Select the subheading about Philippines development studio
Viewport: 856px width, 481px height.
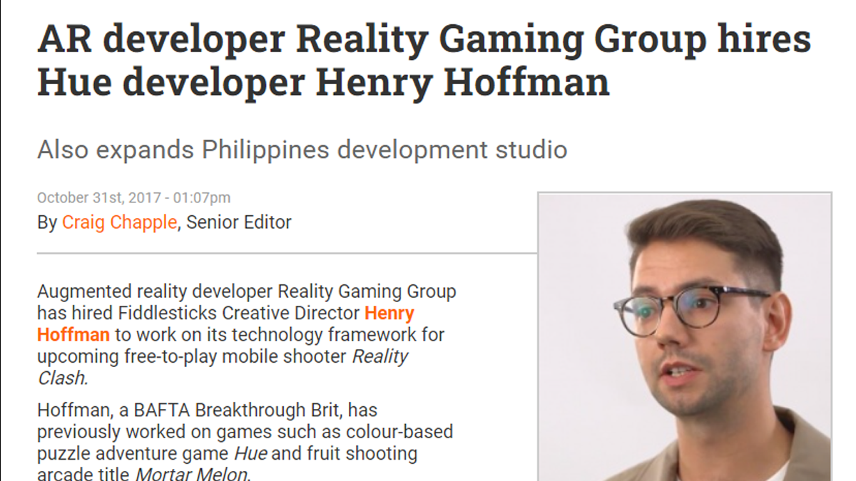tap(302, 150)
